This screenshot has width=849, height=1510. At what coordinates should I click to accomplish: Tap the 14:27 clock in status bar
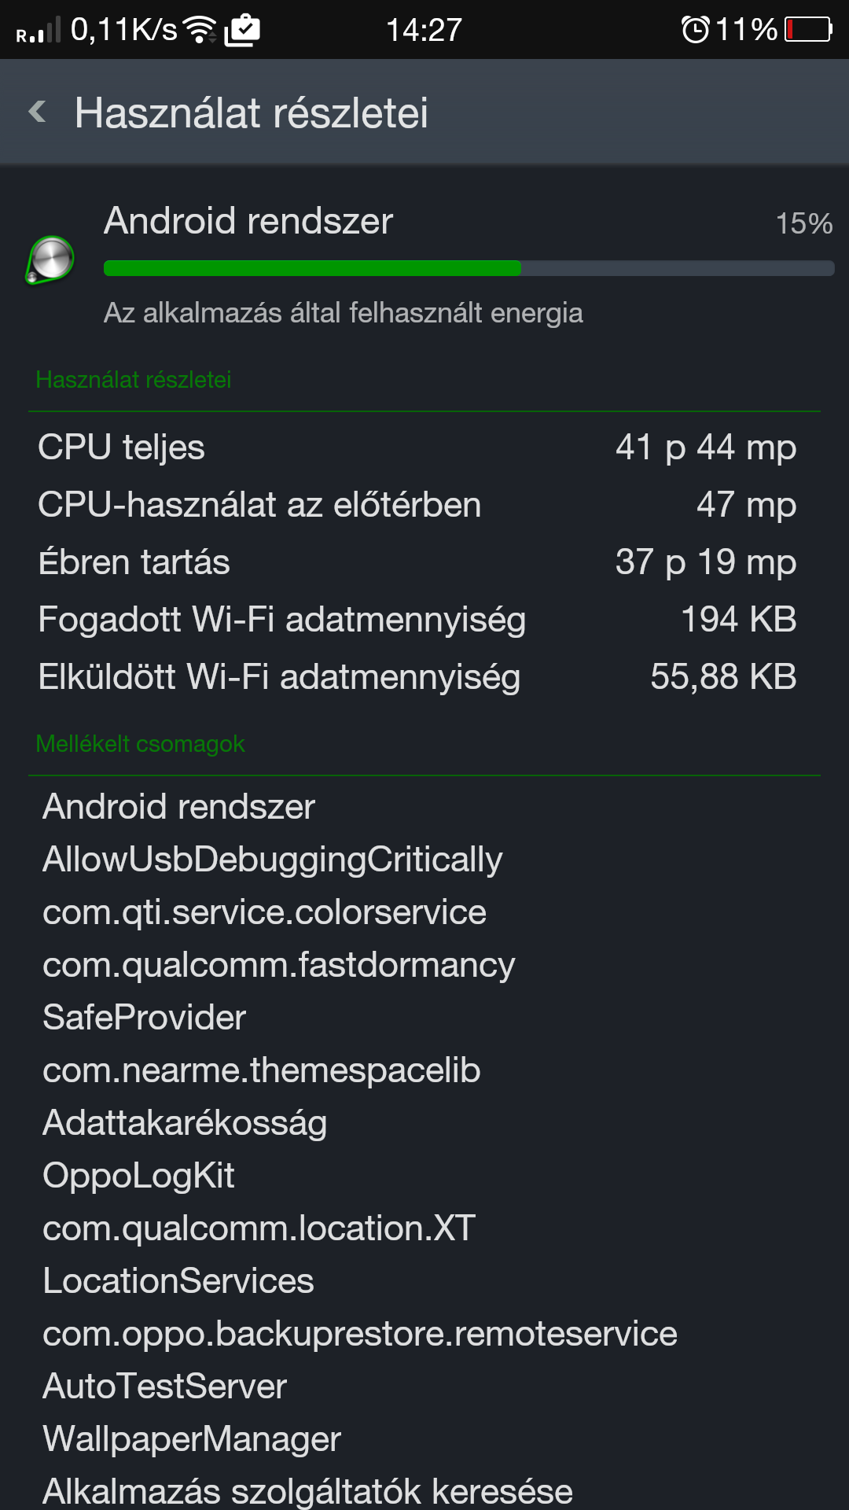pos(424,30)
